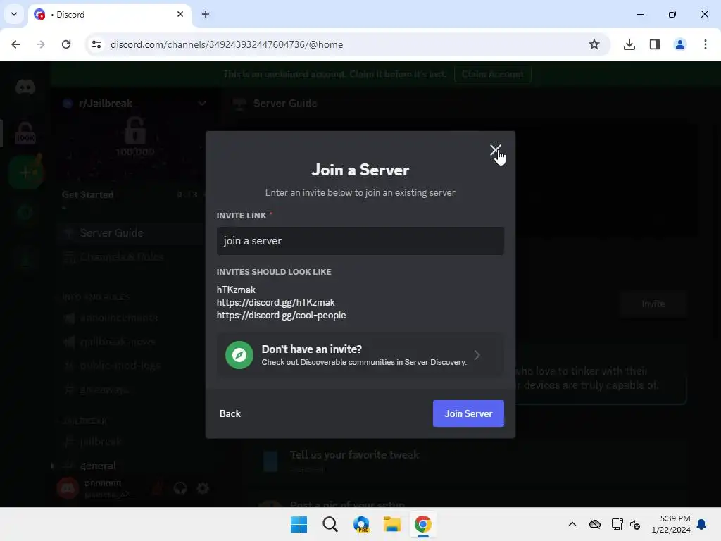Toggle the deafen headphones icon
The image size is (721, 541).
[180, 488]
